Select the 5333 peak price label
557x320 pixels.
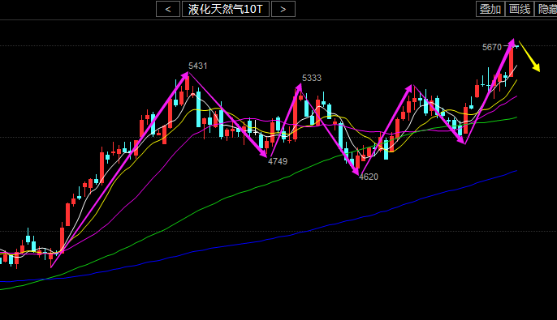(x=312, y=78)
